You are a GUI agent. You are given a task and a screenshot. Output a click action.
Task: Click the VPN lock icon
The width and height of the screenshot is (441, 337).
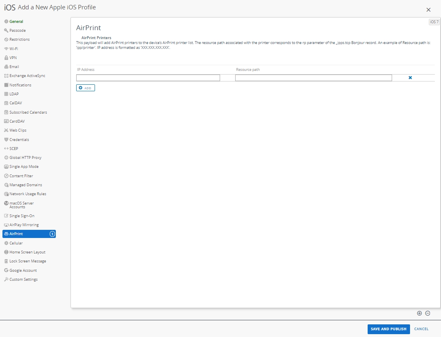pyautogui.click(x=6, y=58)
